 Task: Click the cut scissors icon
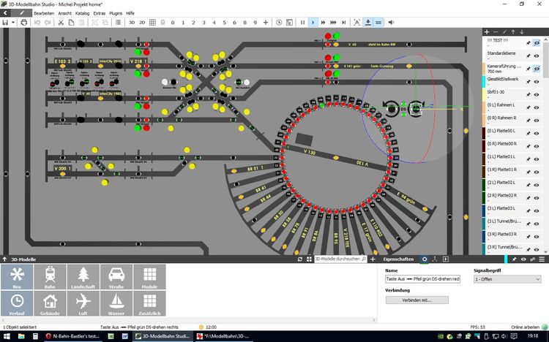(61, 23)
